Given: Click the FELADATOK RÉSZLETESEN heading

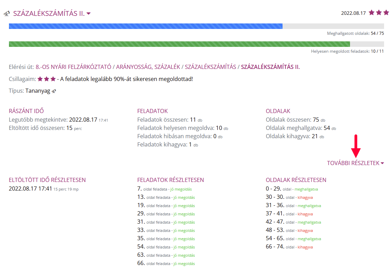Looking at the screenshot, I should (x=170, y=180).
